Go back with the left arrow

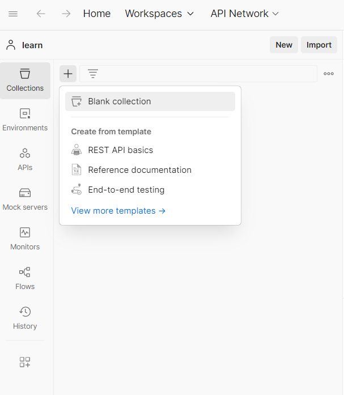[x=41, y=14]
